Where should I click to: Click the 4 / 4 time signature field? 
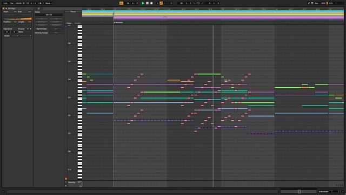(x=33, y=3)
